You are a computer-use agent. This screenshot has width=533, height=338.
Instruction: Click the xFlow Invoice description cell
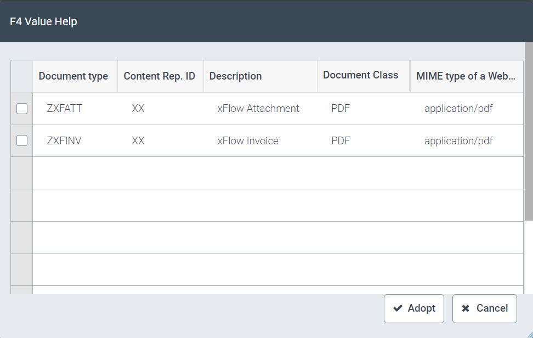[248, 141]
